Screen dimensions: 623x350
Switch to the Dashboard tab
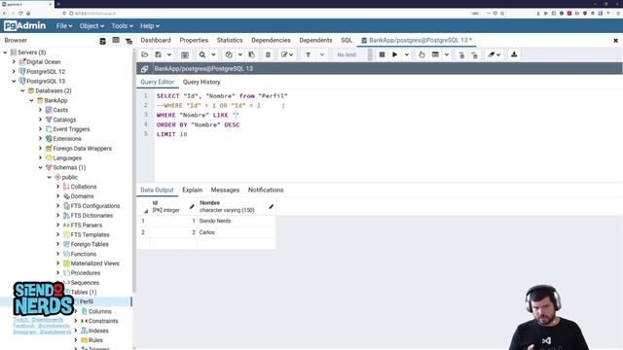(x=156, y=40)
